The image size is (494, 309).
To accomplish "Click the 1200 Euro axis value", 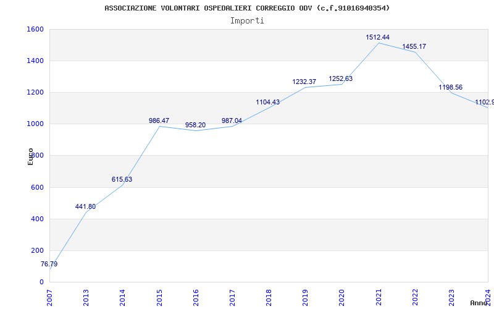I will coord(35,92).
